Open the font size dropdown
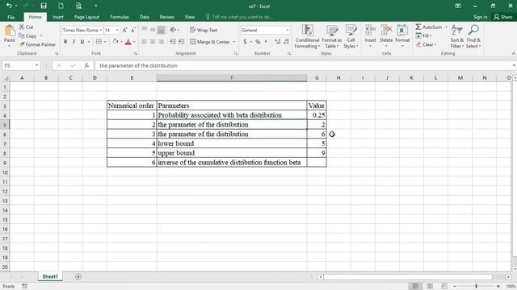 tap(117, 30)
